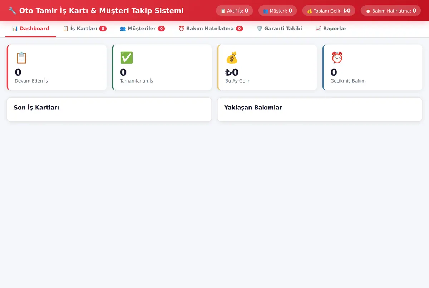Click the Devam Eden İş label

(31, 81)
